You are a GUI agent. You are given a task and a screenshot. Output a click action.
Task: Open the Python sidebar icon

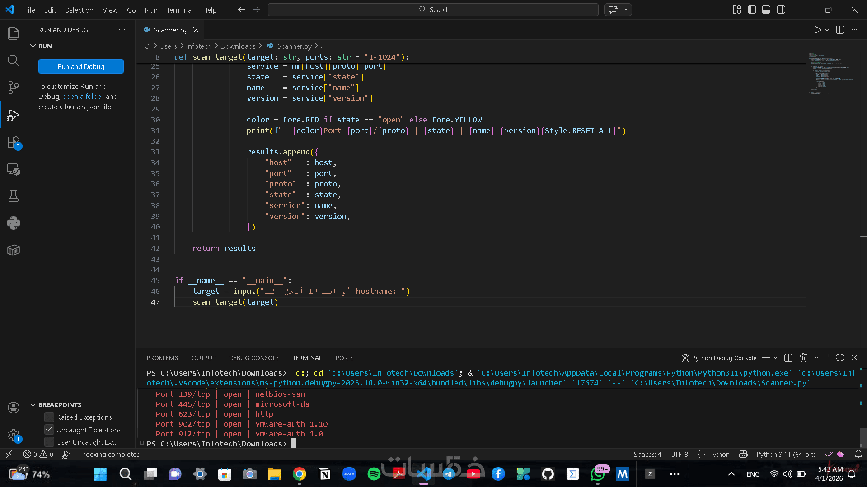pyautogui.click(x=13, y=223)
